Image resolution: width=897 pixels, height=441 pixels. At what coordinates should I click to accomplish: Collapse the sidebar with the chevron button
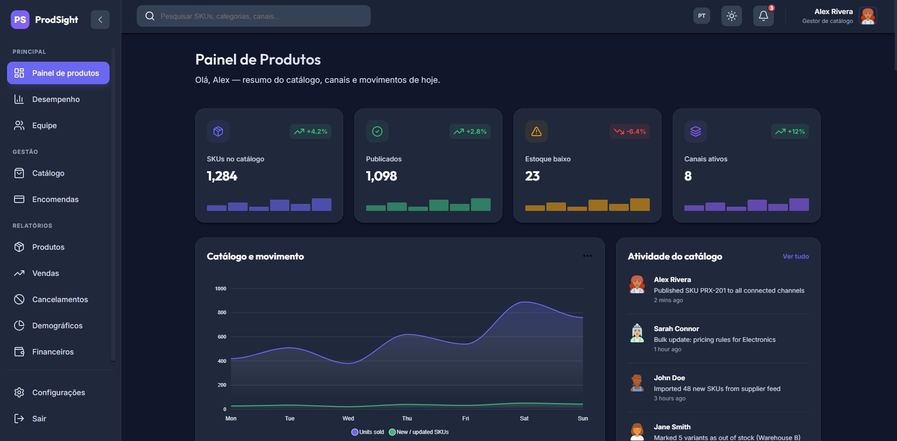click(x=100, y=20)
